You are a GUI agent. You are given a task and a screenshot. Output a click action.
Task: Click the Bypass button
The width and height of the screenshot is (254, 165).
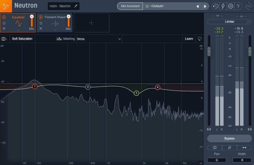coord(229,138)
